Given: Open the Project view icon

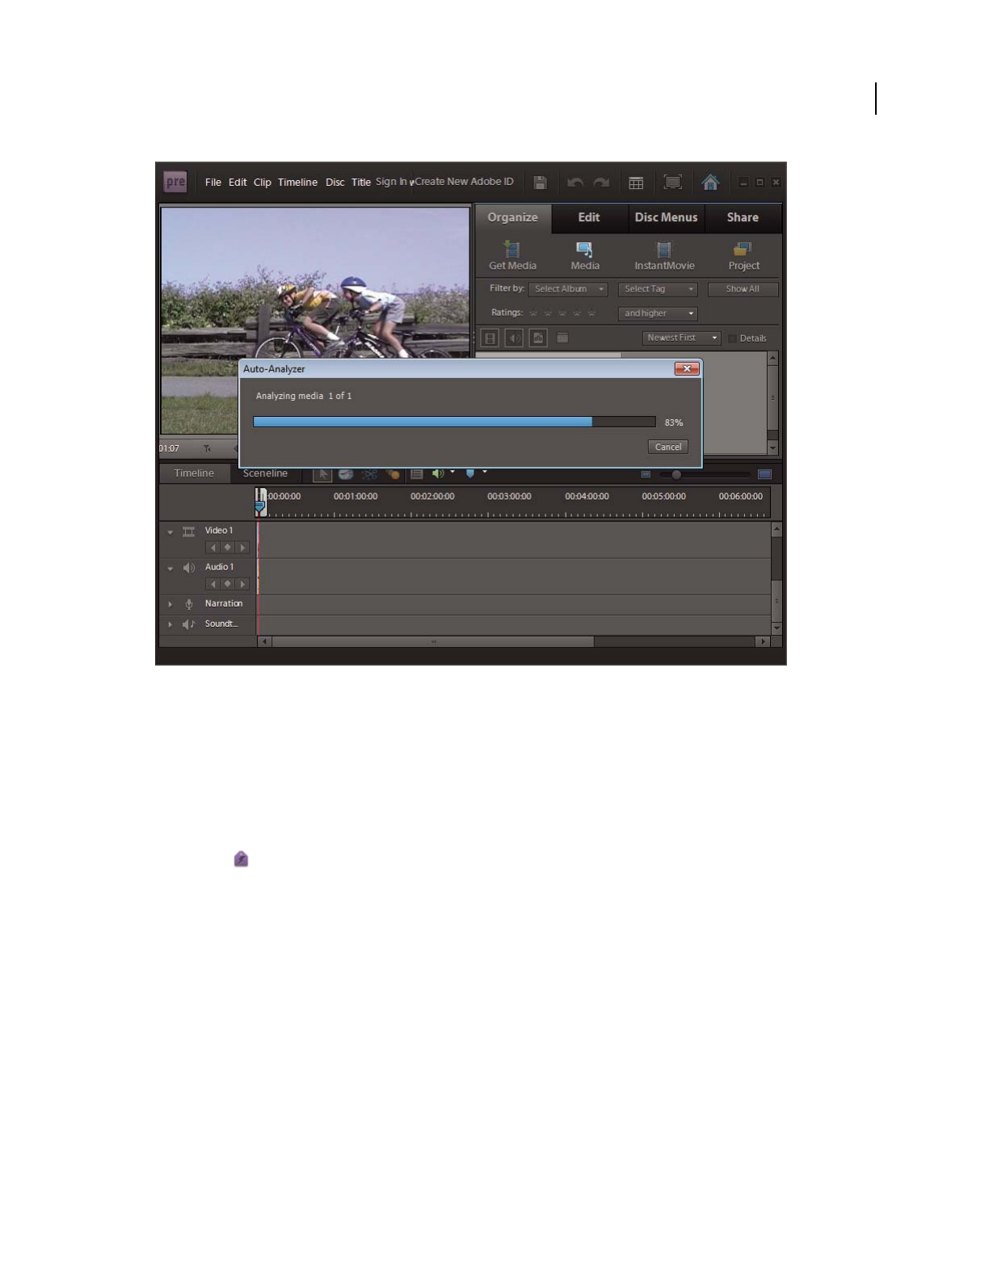Looking at the screenshot, I should tap(743, 256).
